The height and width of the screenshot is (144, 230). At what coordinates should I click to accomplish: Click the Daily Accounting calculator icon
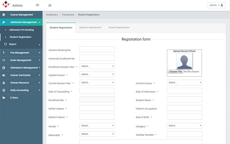tap(4, 90)
